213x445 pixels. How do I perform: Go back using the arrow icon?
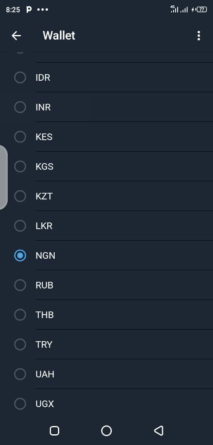click(16, 35)
